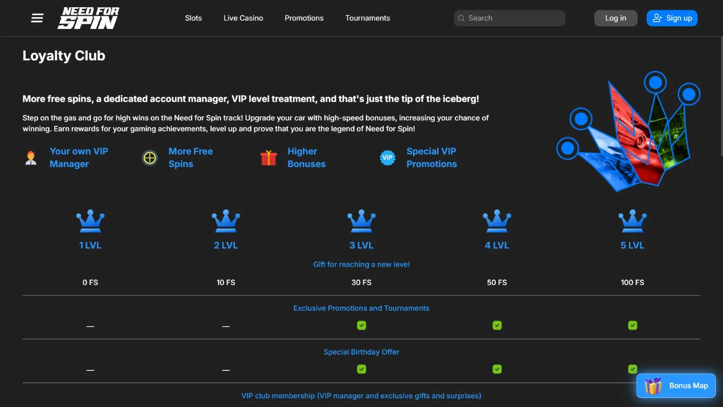
Task: Open the Promotions page
Action: (x=304, y=18)
